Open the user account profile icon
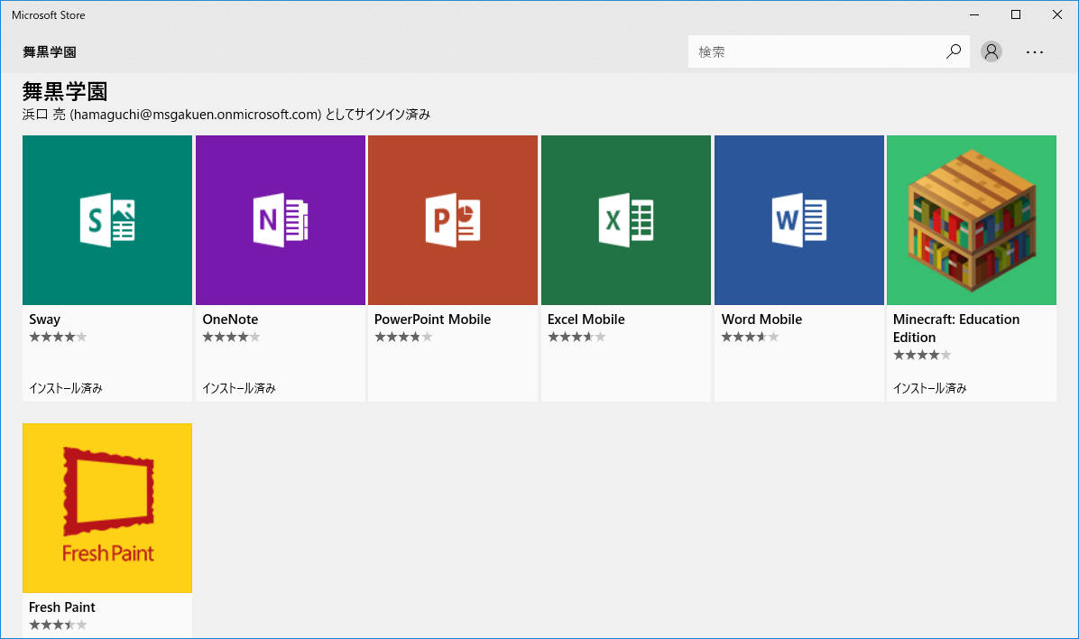Viewport: 1079px width, 639px height. 991,51
